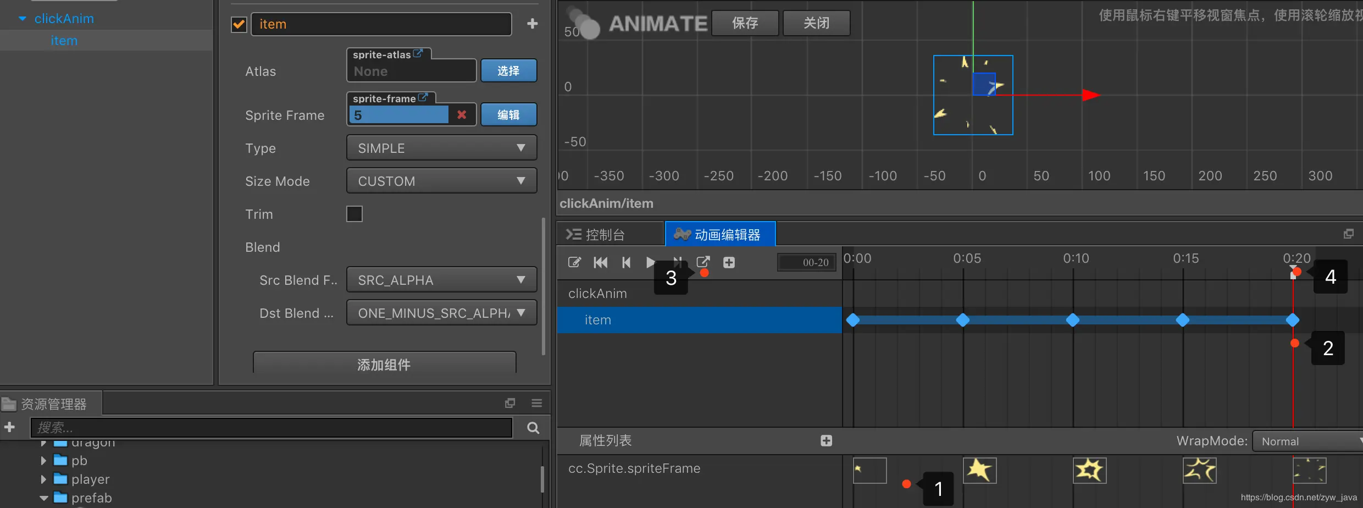This screenshot has width=1363, height=508.
Task: Click the spriteFrame thumbnail at 0:00
Action: coord(870,471)
